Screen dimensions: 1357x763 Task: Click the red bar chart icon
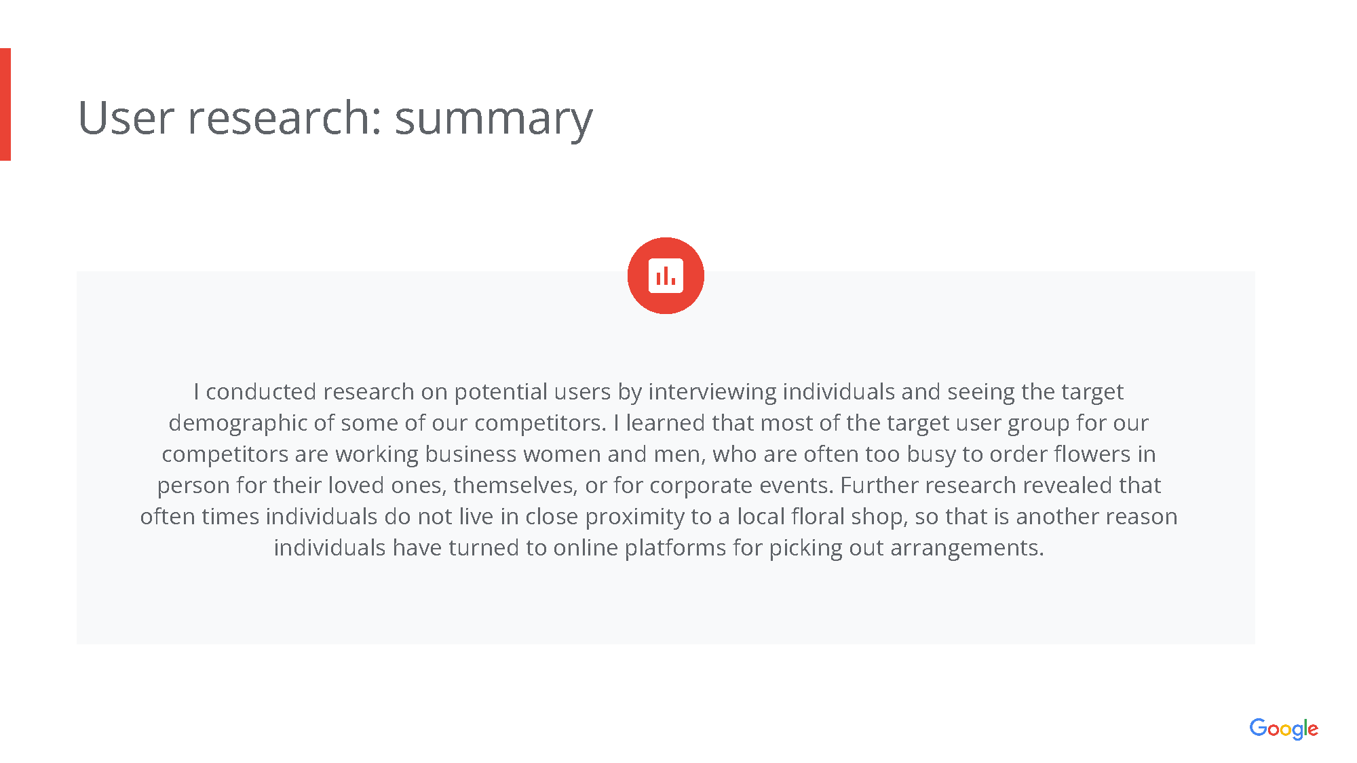pyautogui.click(x=666, y=275)
